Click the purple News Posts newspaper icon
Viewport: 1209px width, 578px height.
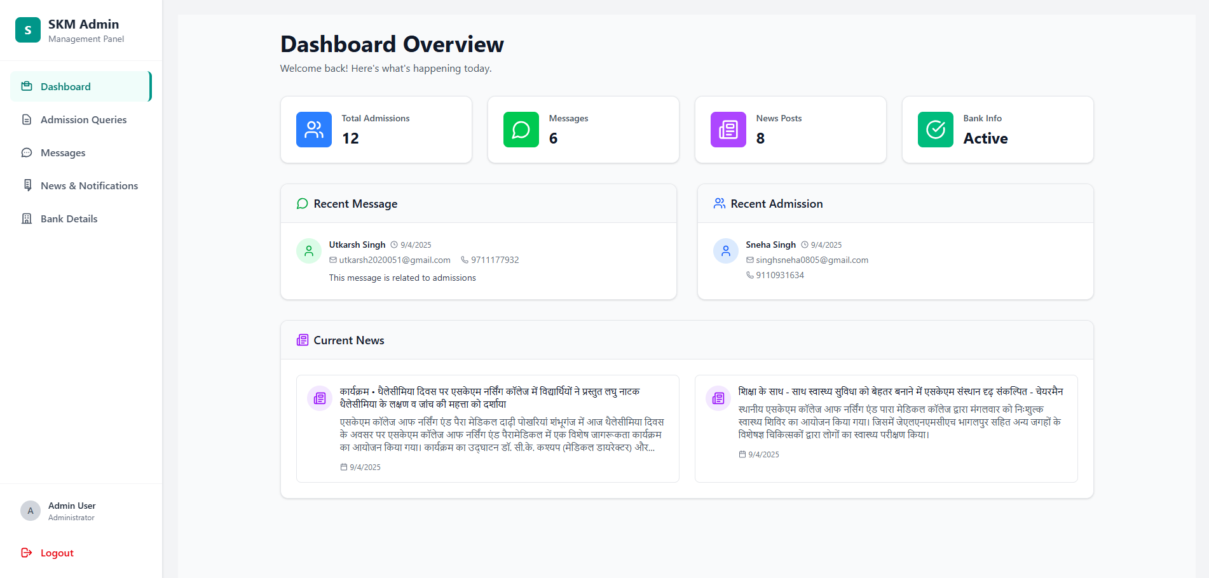(728, 130)
